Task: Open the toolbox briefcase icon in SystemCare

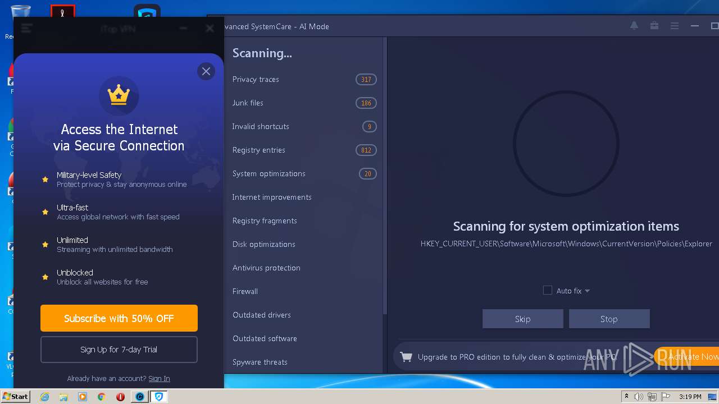Action: [x=654, y=26]
